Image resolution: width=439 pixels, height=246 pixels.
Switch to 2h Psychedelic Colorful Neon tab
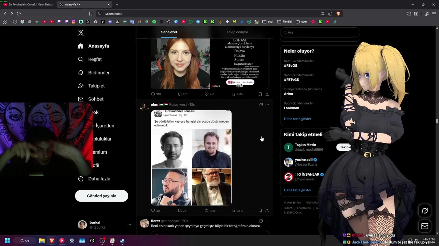coord(29,4)
